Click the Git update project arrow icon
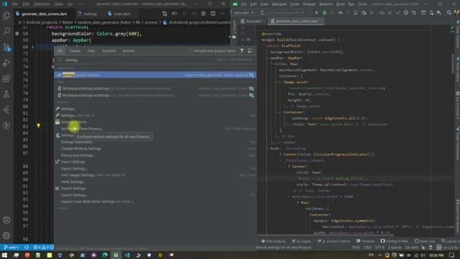460x259 pixels. [390, 13]
